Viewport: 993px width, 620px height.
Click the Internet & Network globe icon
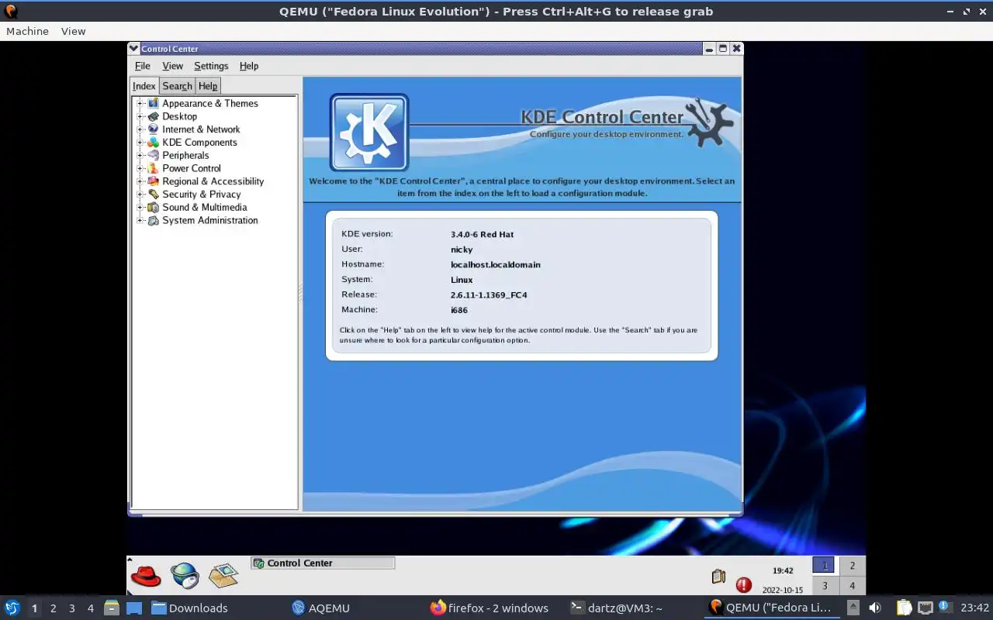(x=154, y=129)
